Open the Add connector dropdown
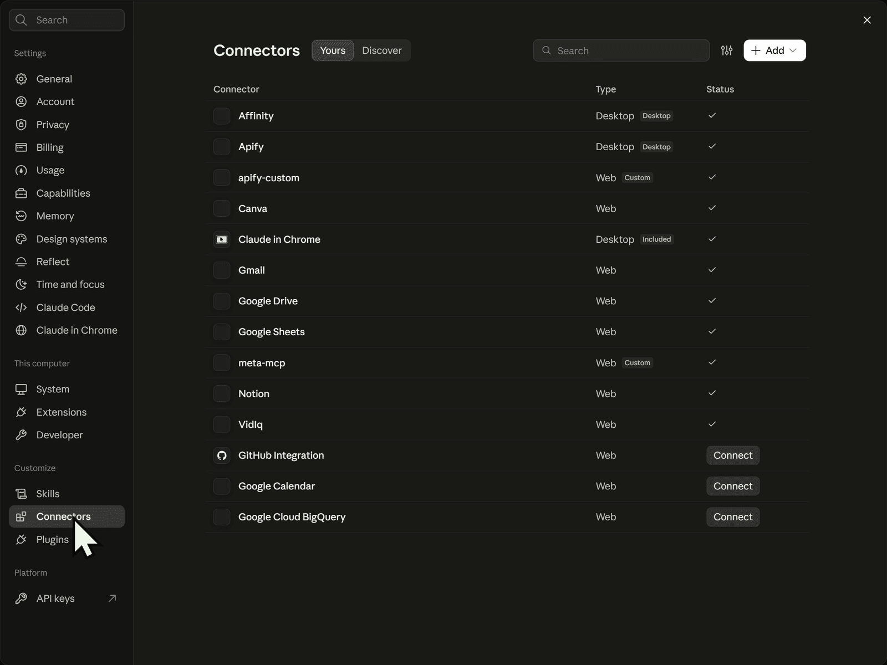 pyautogui.click(x=774, y=50)
